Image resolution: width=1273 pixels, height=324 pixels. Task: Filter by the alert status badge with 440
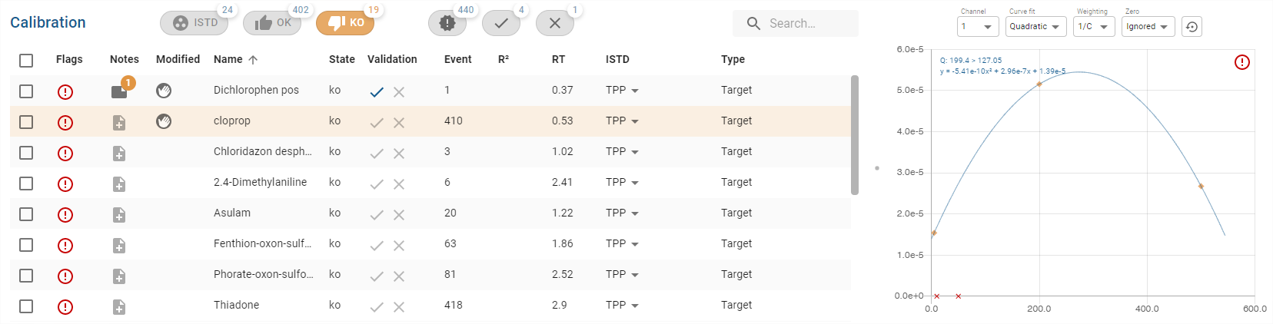(x=447, y=23)
